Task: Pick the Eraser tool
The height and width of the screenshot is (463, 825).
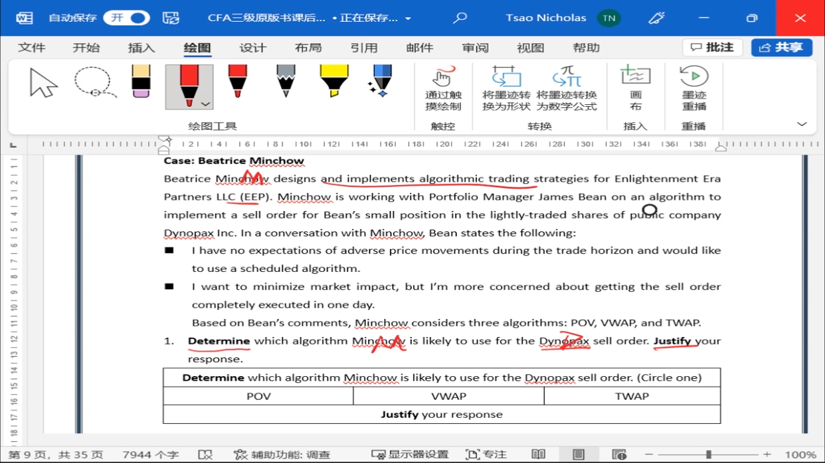Action: (x=141, y=82)
